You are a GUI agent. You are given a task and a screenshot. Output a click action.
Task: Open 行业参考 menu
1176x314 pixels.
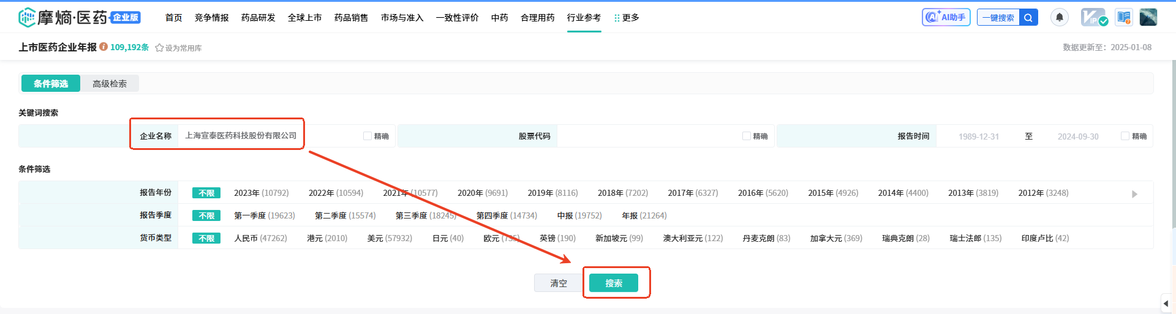[x=584, y=18]
